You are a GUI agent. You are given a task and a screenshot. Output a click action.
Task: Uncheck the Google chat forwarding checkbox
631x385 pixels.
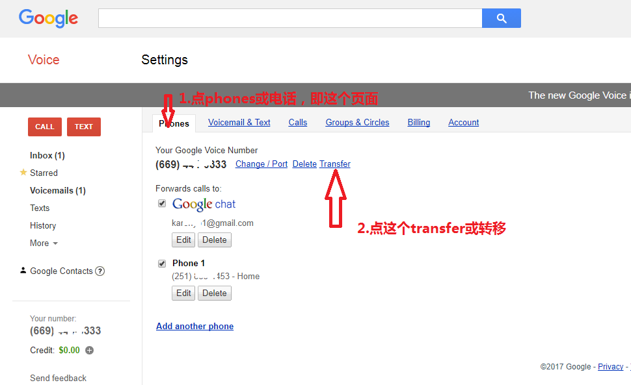(162, 203)
